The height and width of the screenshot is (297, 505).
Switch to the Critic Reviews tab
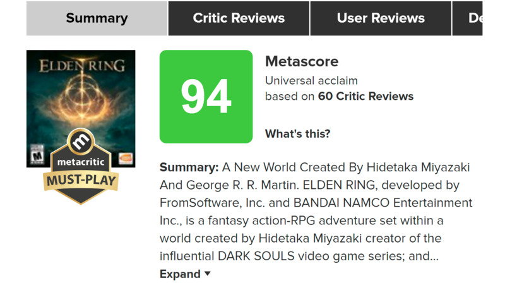(239, 18)
